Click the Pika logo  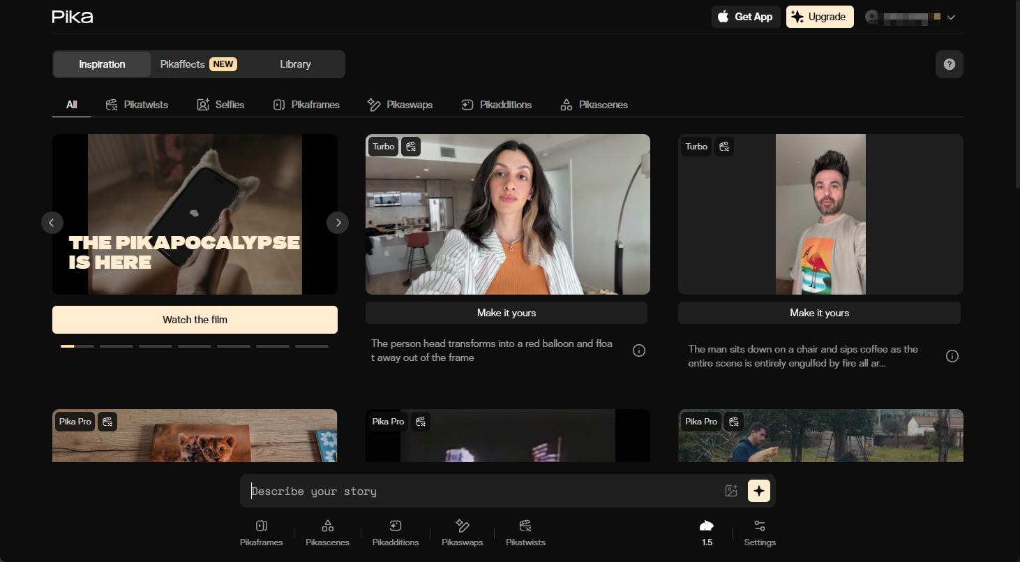(x=73, y=17)
